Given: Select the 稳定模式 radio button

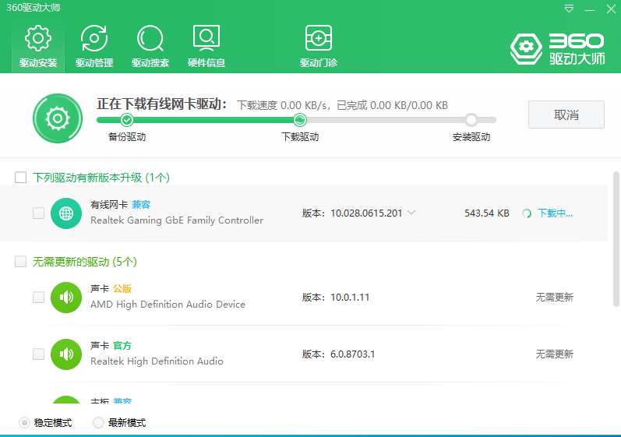Looking at the screenshot, I should [x=25, y=423].
